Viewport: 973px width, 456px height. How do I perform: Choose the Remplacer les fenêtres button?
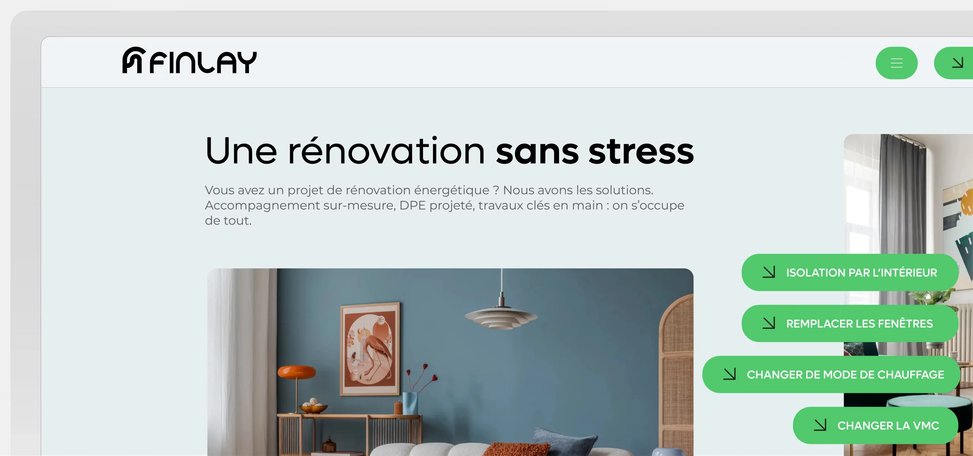coord(850,323)
